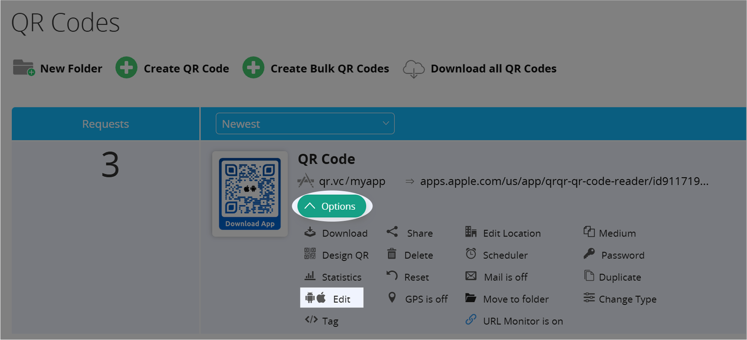The height and width of the screenshot is (340, 747).
Task: Click the green plus for Create QR Code
Action: [127, 68]
